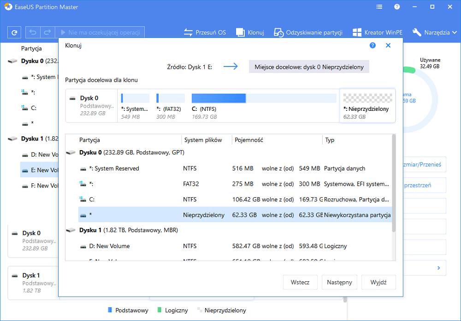Launch Kreator WinPE
461x321 pixels.
click(x=377, y=32)
